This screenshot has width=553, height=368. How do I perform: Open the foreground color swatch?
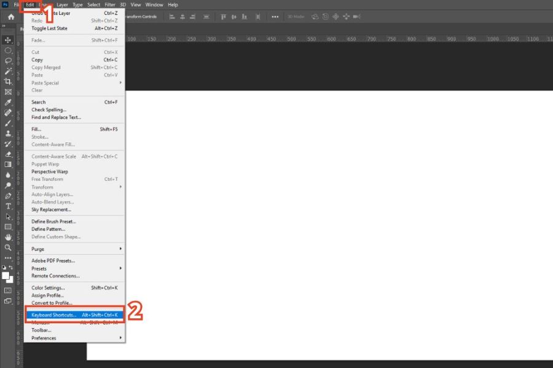6,275
